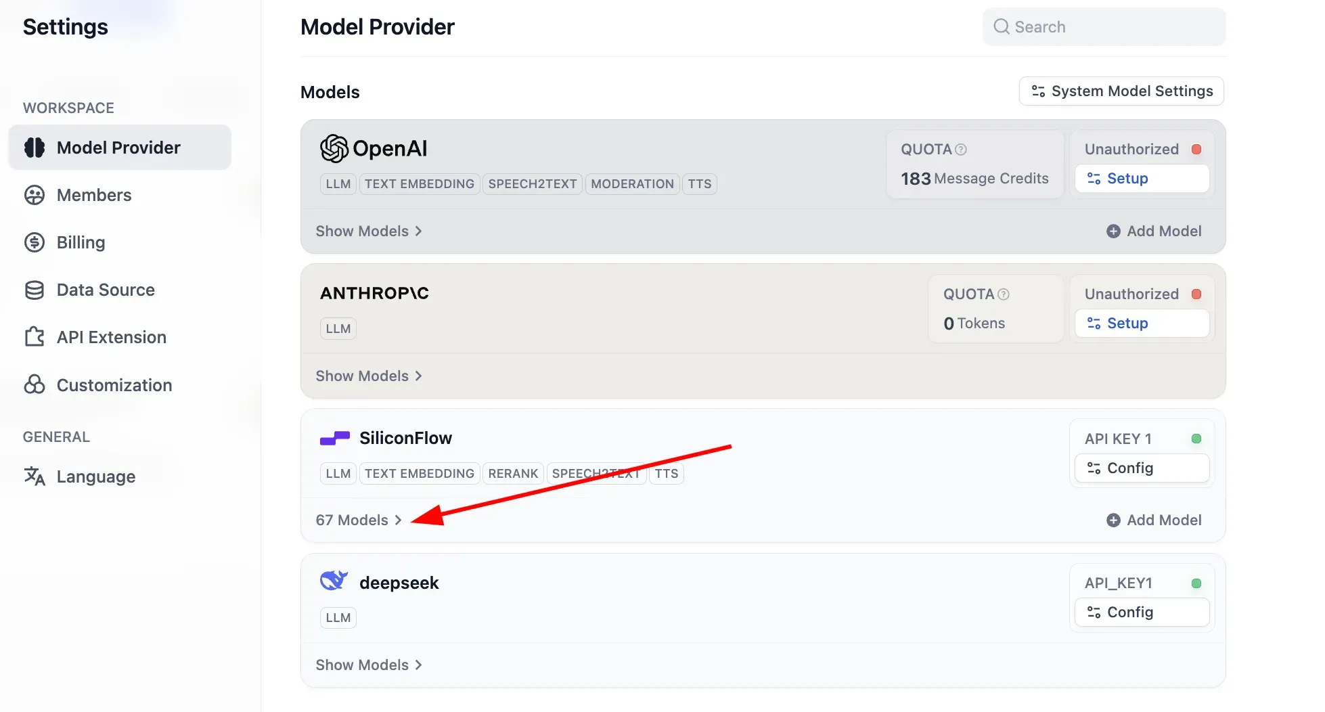The height and width of the screenshot is (712, 1325).
Task: Click the 0 Tokens quota text
Action: [974, 324]
